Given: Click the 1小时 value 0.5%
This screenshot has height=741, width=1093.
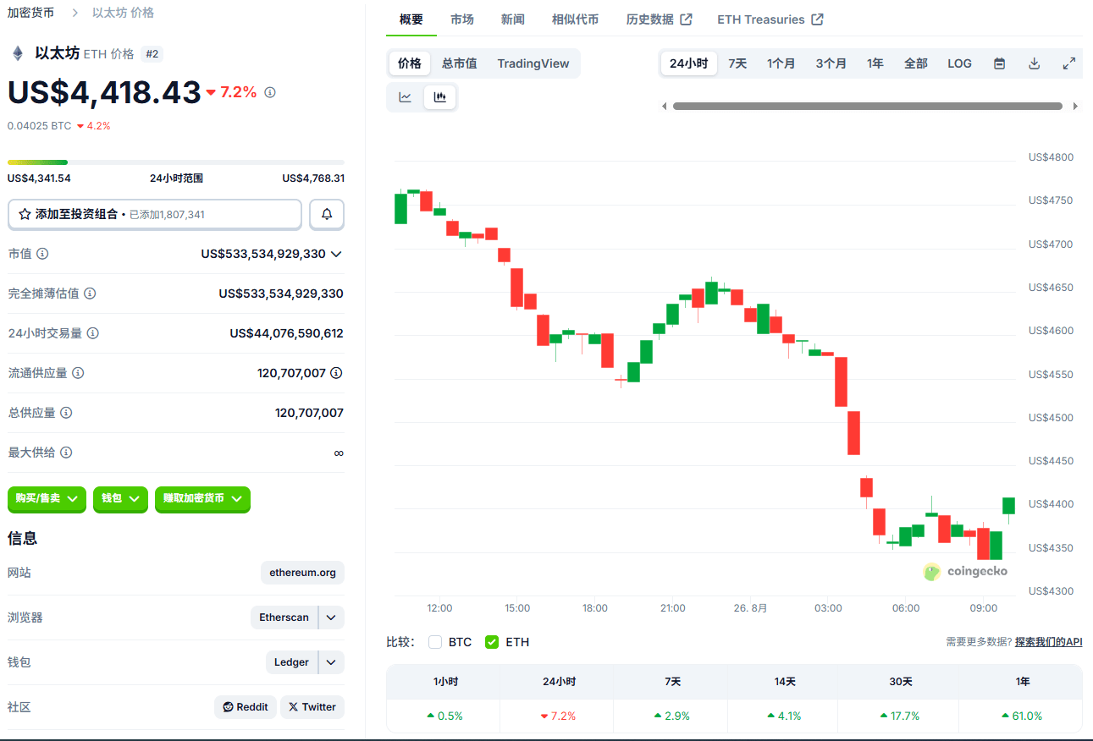Looking at the screenshot, I should (x=444, y=716).
